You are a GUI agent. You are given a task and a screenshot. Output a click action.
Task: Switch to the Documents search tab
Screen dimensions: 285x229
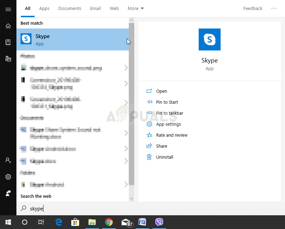coord(70,8)
